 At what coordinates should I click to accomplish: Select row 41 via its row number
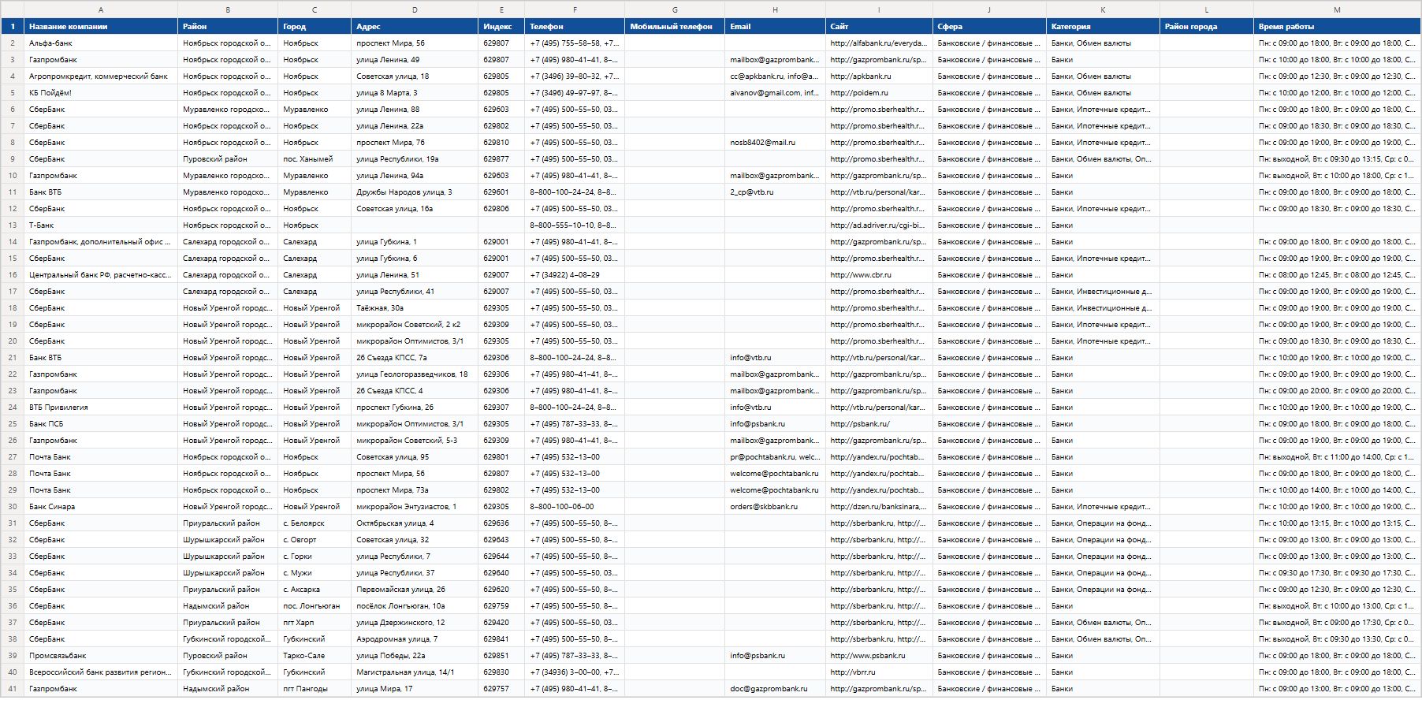click(x=13, y=689)
